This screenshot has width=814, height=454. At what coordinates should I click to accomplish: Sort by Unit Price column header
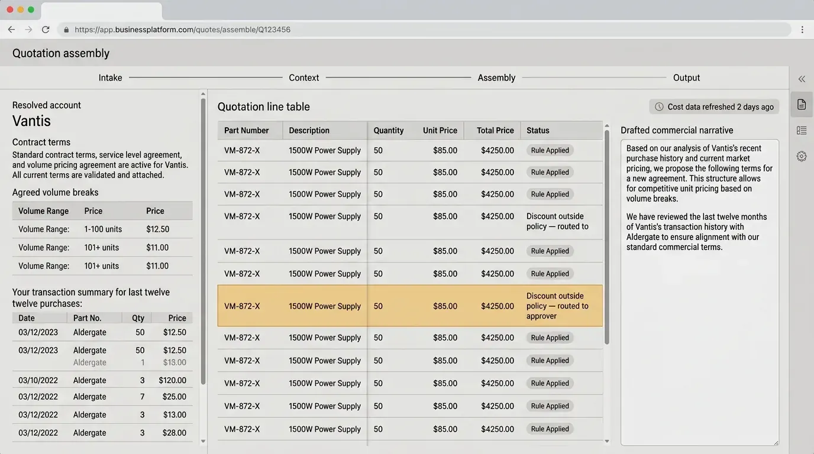[440, 131]
